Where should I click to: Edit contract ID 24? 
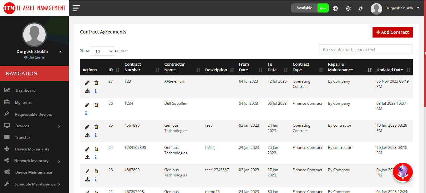coord(87,149)
